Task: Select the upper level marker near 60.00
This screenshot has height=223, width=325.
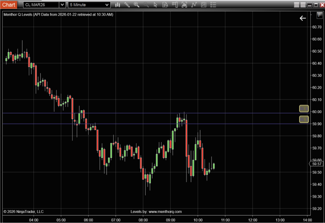Action: click(304, 109)
